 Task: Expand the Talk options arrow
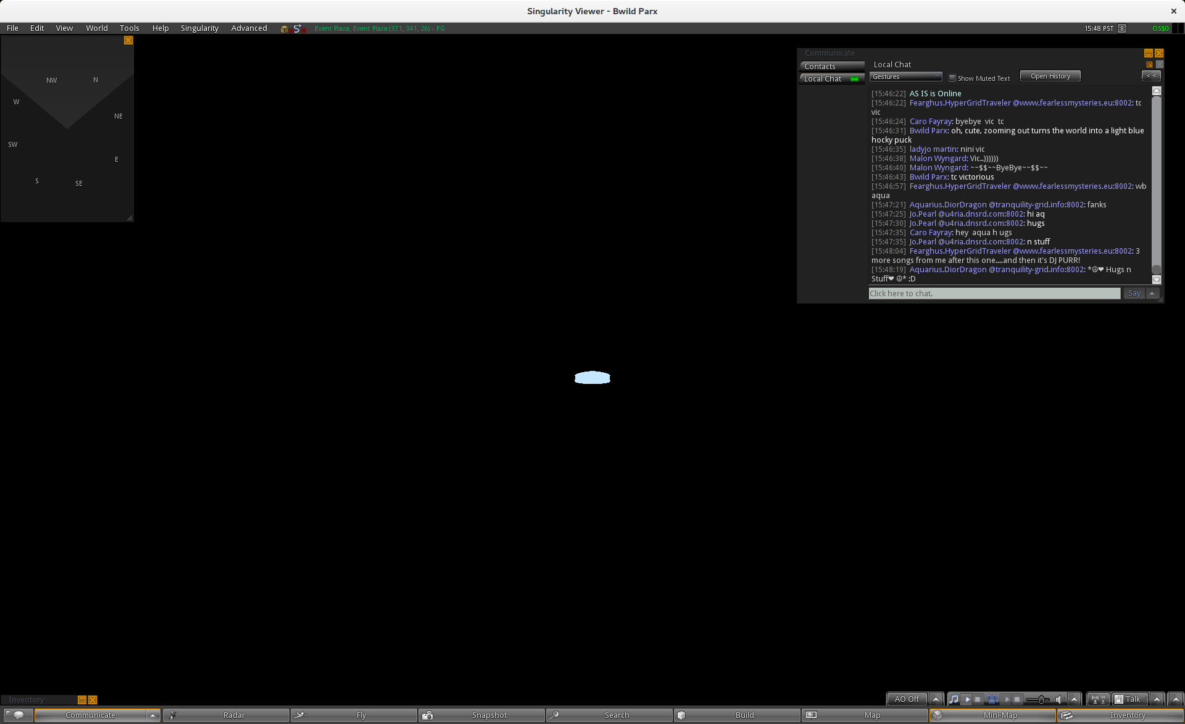pyautogui.click(x=1157, y=699)
